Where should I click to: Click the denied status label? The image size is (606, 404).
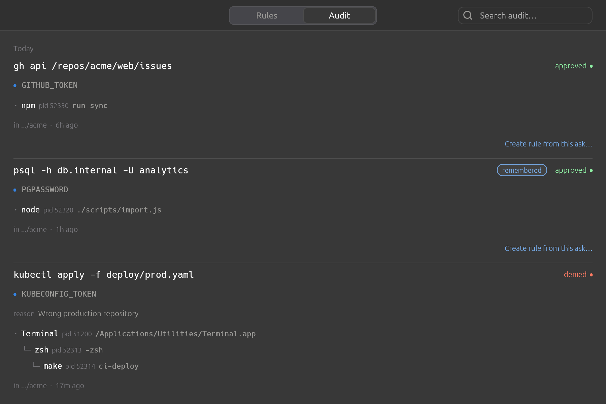(575, 275)
